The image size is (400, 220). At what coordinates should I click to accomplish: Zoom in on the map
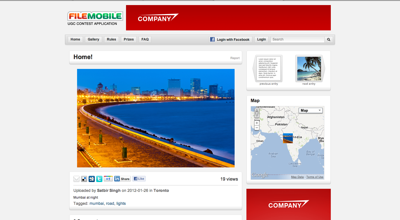257,123
